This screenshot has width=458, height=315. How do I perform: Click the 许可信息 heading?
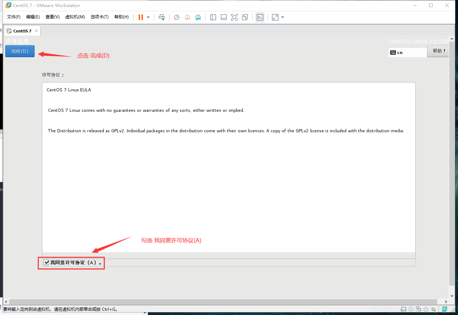click(x=17, y=41)
